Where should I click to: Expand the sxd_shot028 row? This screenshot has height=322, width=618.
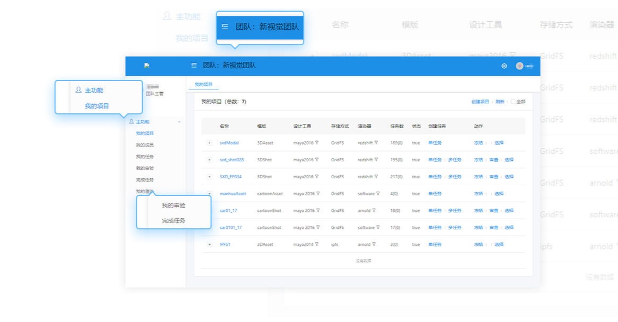pos(209,160)
